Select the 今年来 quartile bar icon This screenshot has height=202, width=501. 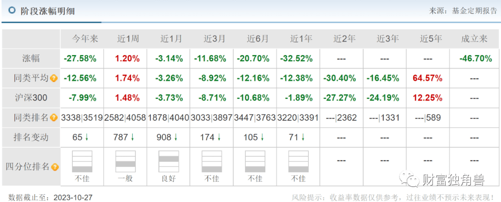(x=82, y=161)
